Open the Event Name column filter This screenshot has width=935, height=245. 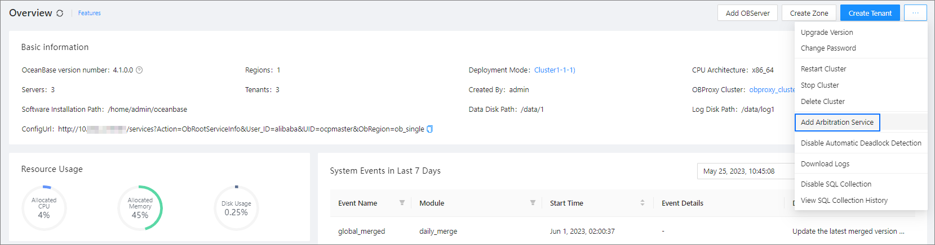coord(402,203)
